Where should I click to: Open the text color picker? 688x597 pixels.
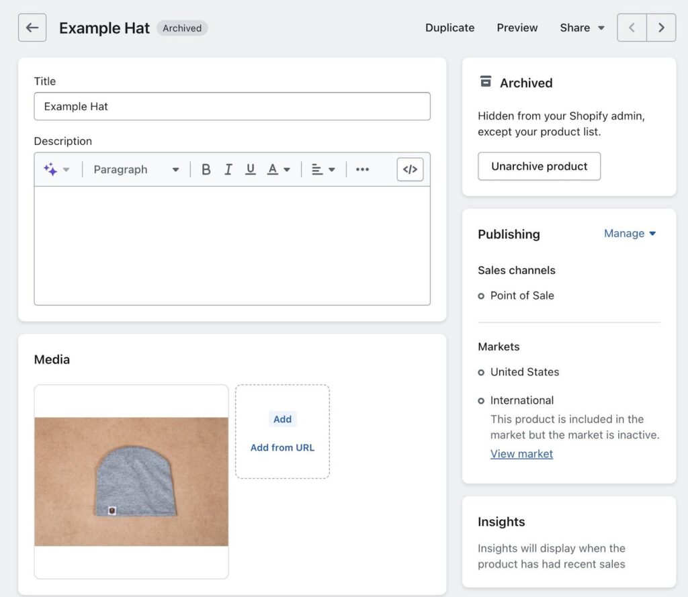[278, 169]
